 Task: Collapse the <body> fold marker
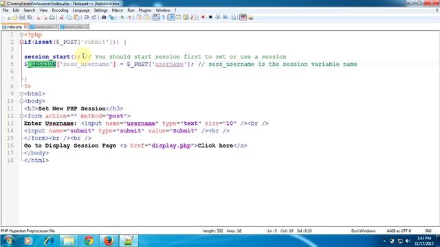click(x=21, y=101)
